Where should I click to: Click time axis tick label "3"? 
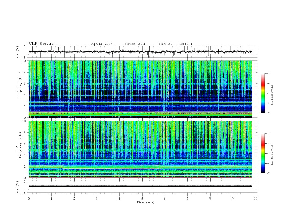pyautogui.click(x=97, y=199)
